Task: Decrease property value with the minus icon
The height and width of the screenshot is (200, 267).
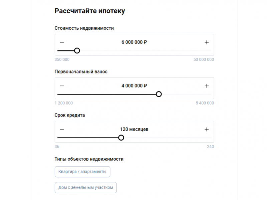Action: 62,42
